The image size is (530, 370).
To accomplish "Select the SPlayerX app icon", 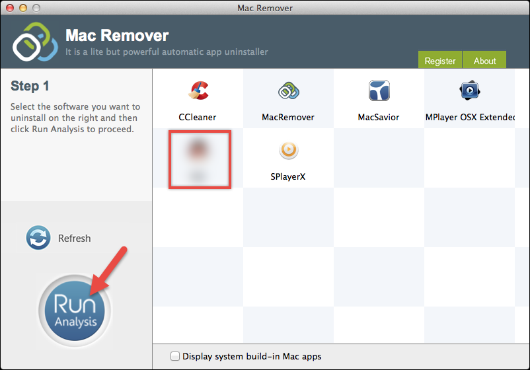I will tap(288, 150).
